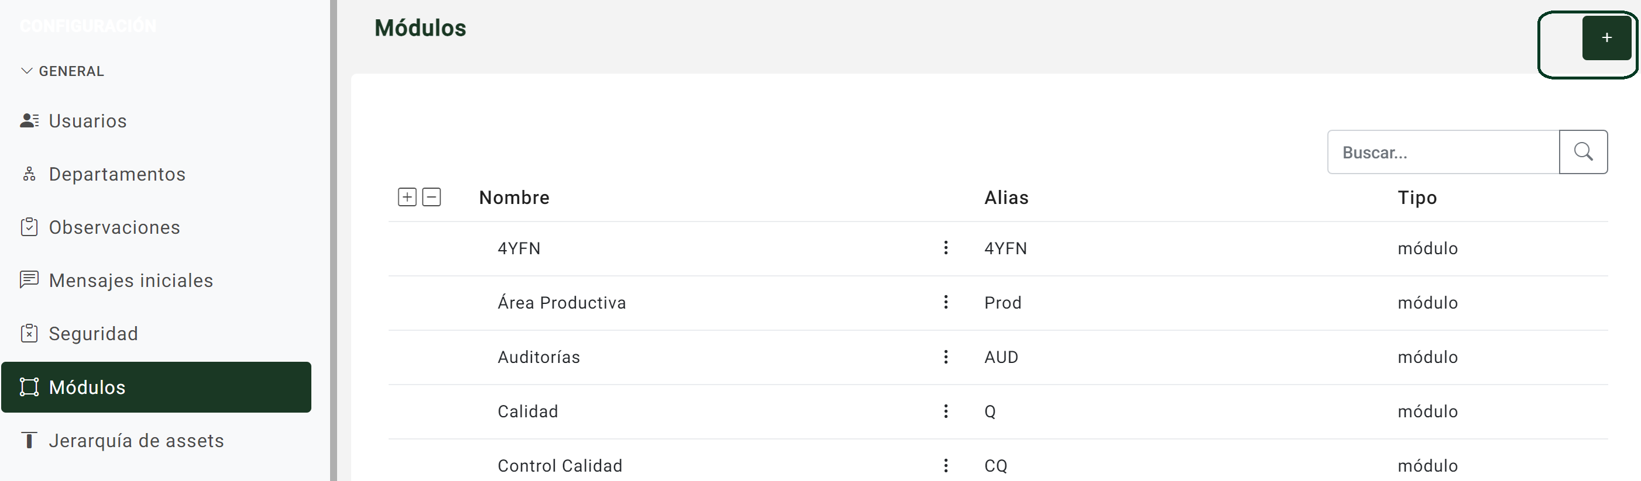
Task: Sort by the Nombre column header
Action: [514, 197]
